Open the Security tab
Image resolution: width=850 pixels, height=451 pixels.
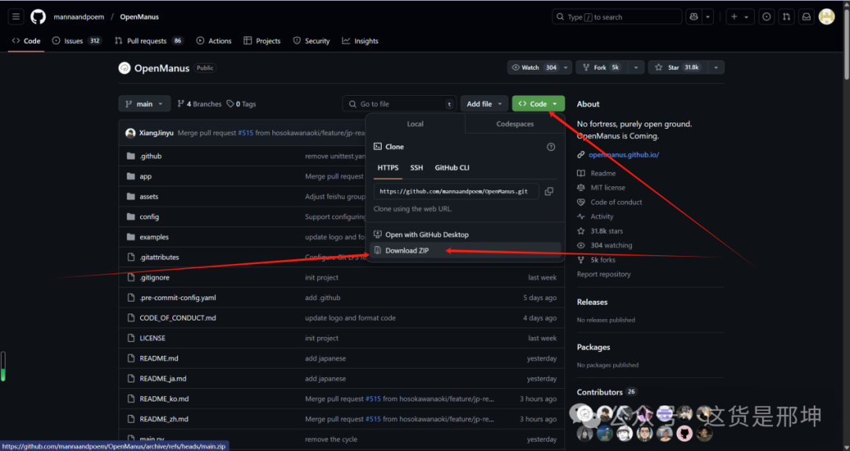pyautogui.click(x=311, y=41)
